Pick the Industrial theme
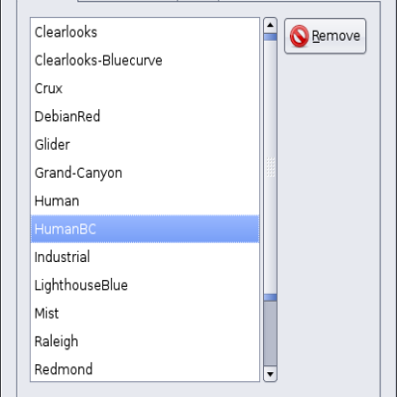 click(x=145, y=257)
